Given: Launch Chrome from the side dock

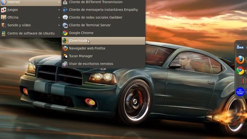Looking at the screenshot, I should (240, 70).
